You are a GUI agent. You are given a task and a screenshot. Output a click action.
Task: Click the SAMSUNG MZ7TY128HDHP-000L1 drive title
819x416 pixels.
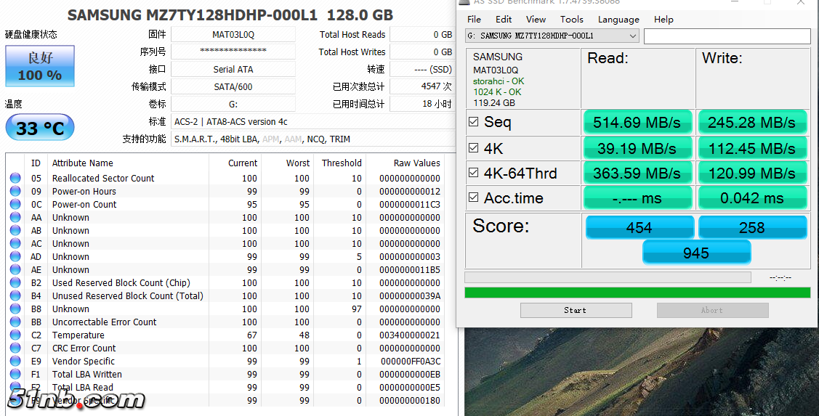pos(230,15)
